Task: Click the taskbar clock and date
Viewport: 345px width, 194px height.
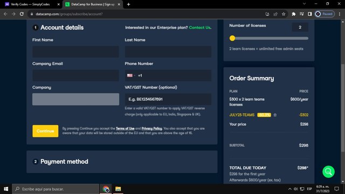Action: (x=322, y=189)
